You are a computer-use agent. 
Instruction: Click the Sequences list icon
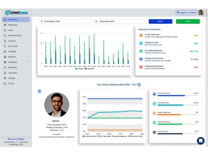tap(5, 25)
